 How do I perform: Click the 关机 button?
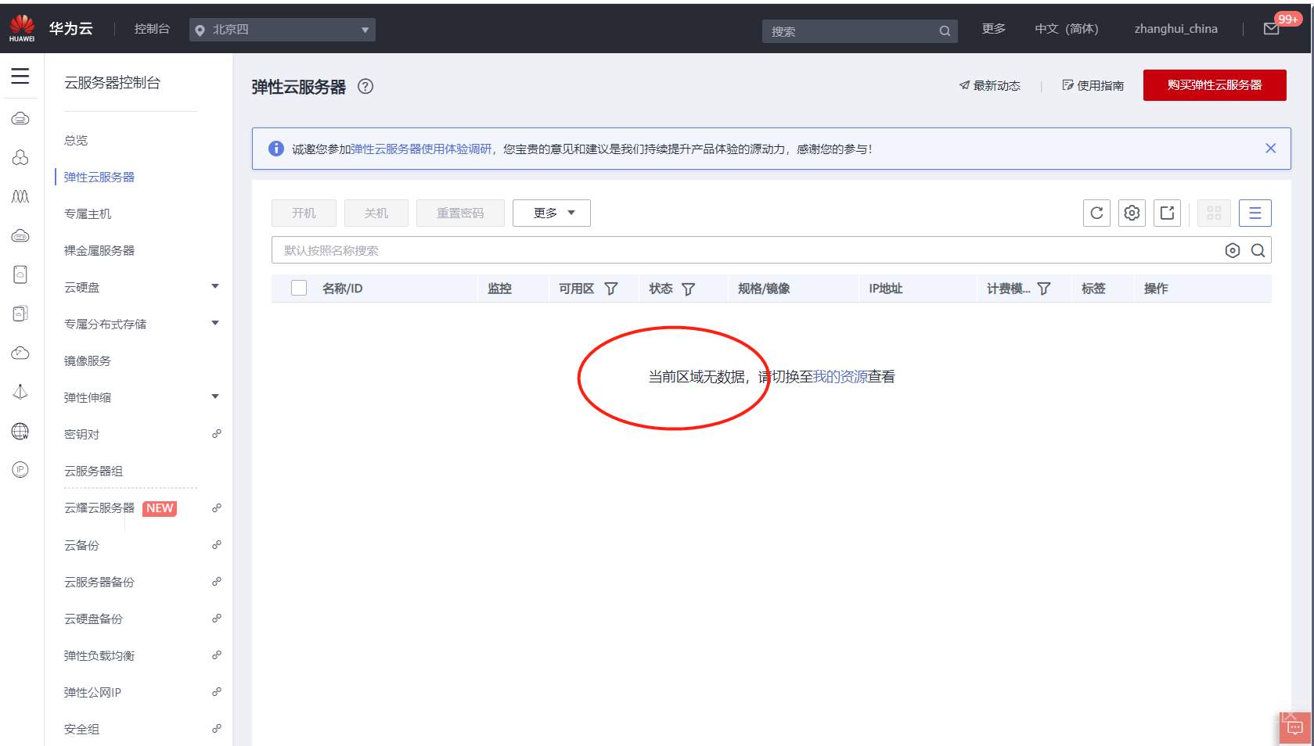pos(376,213)
